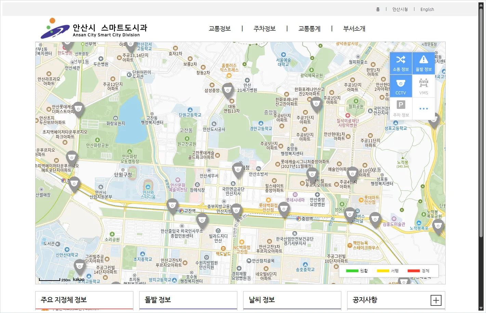Click the 서울예술 대학교 map label
The height and width of the screenshot is (313, 486).
284,62
